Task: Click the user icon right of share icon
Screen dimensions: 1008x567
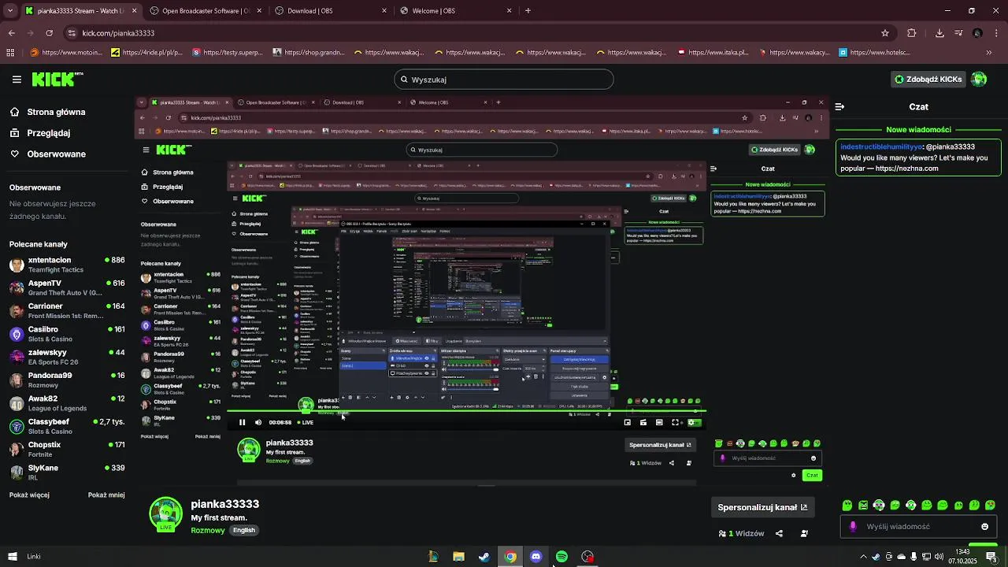Action: (804, 533)
